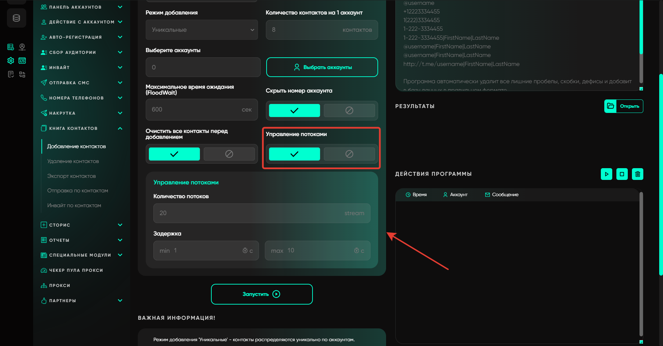Screen dimensions: 663x346
Task: Click the trash icon to clear log
Action: [637, 174]
